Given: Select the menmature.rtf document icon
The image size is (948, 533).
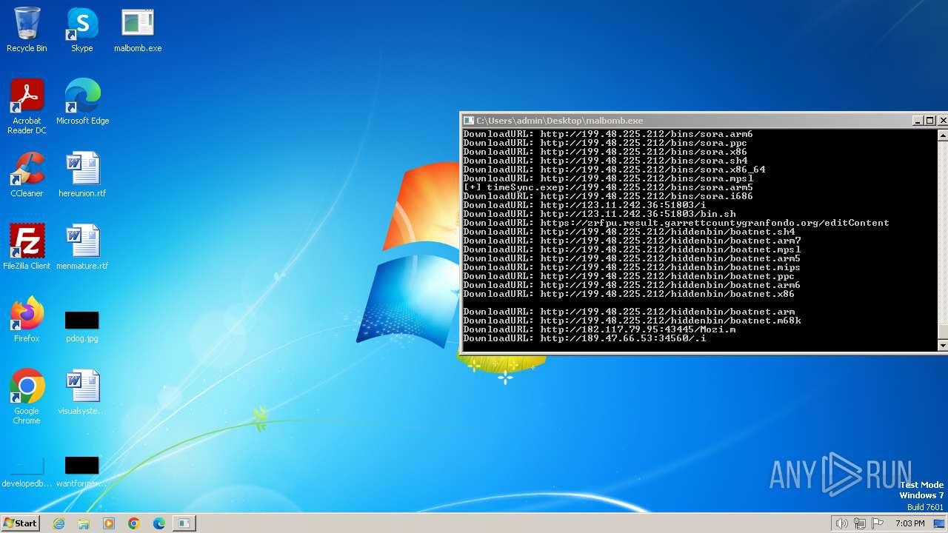Looking at the screenshot, I should click(82, 247).
